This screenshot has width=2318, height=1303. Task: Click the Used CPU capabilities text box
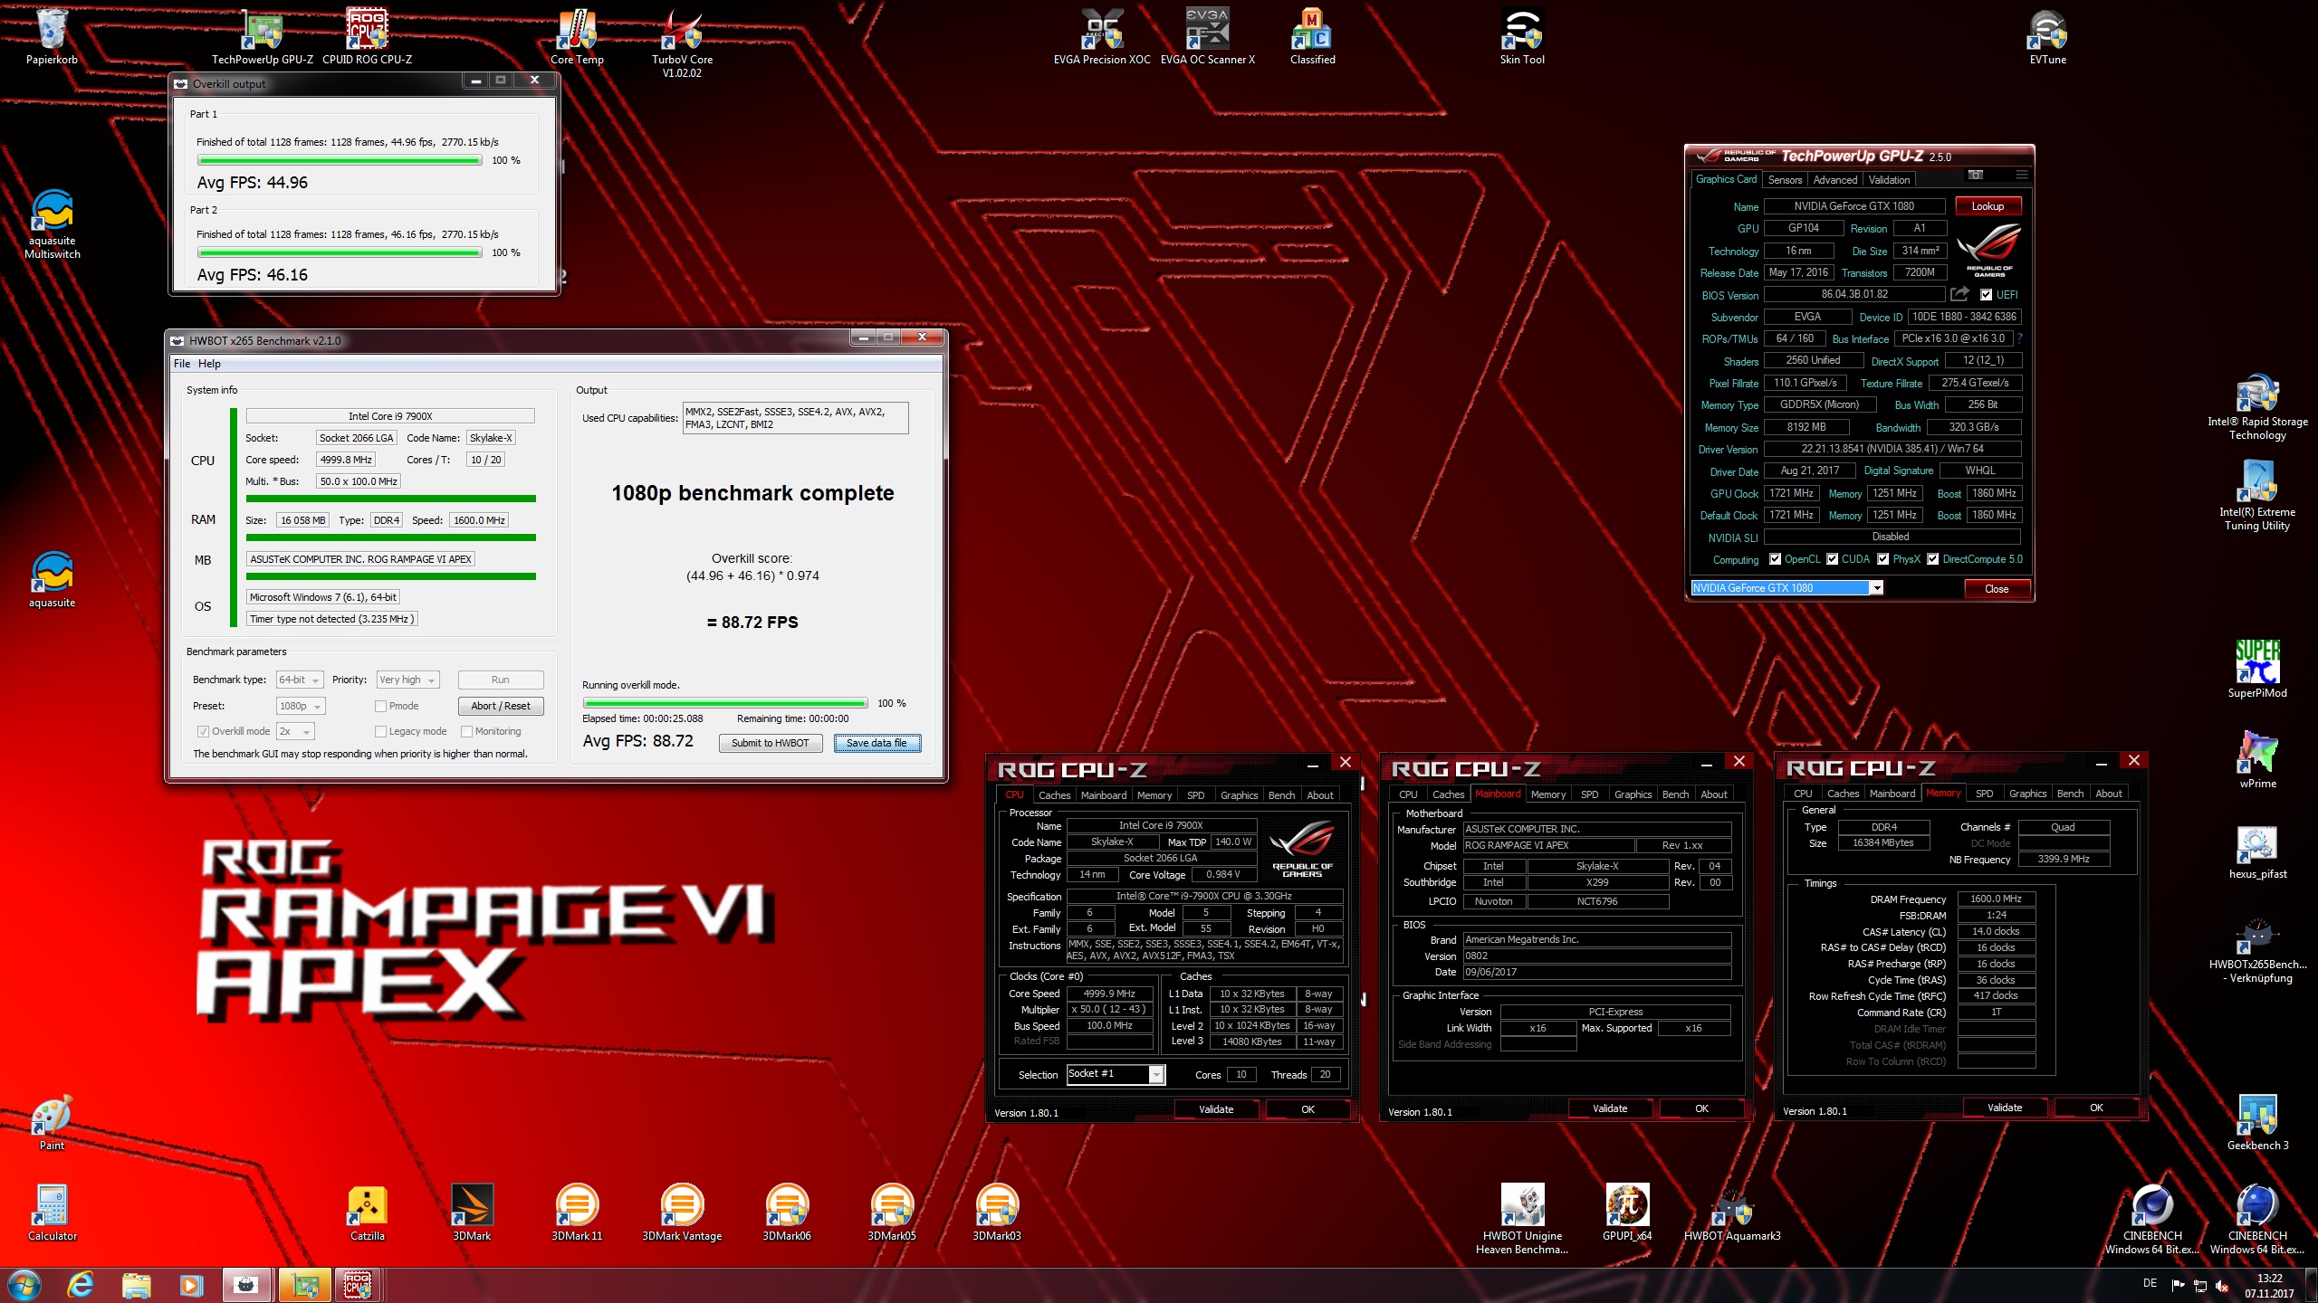click(795, 418)
